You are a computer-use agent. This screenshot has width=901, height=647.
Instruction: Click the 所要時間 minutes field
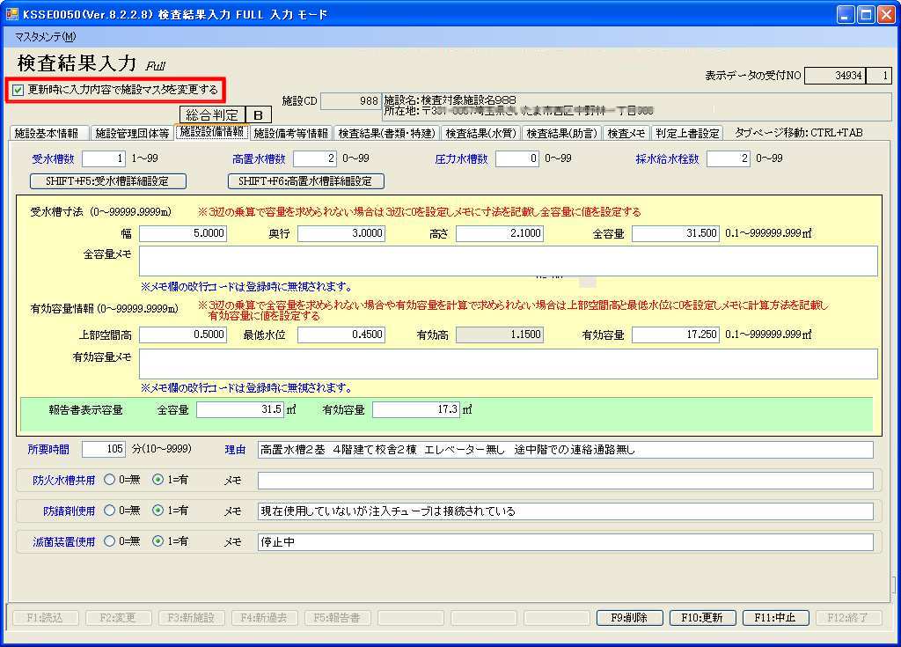click(x=104, y=450)
